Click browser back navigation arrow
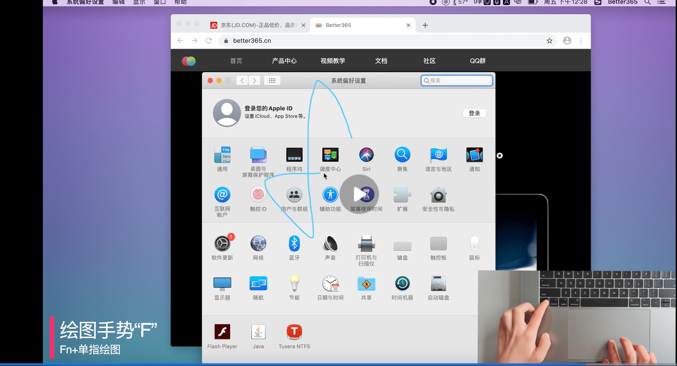 (180, 41)
